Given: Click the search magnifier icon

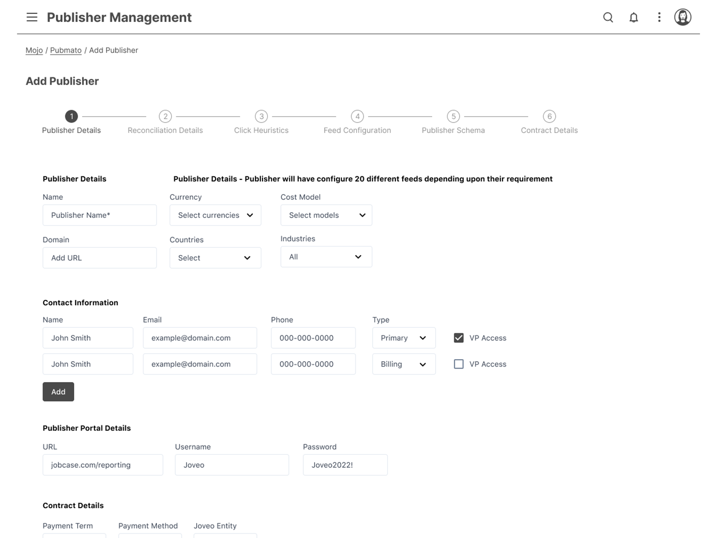Looking at the screenshot, I should tap(608, 17).
